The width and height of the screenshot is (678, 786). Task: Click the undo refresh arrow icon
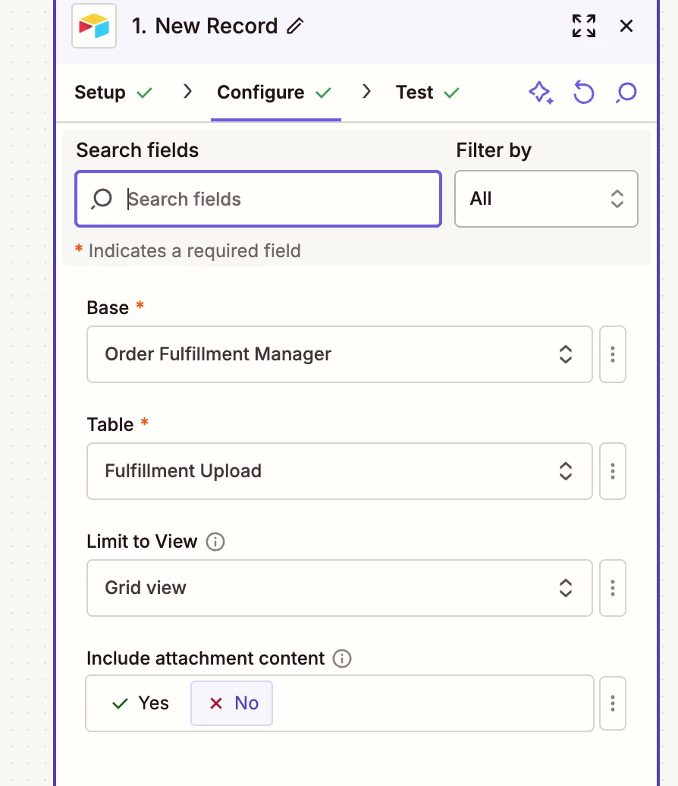[x=583, y=93]
